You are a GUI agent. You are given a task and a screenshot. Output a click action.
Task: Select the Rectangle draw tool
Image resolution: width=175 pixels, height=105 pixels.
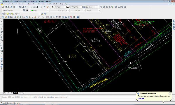pos(1,32)
